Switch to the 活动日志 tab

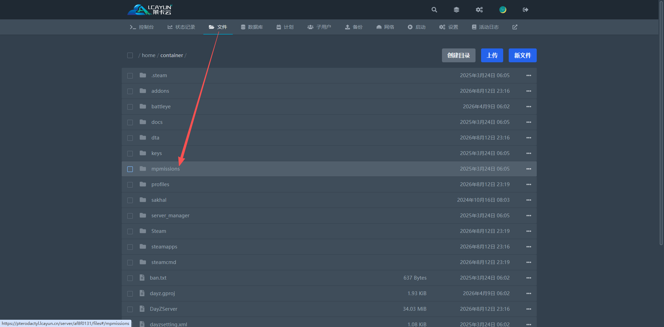tap(485, 27)
